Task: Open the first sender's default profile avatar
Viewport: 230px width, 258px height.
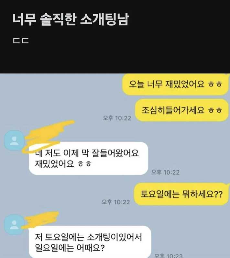Action: pyautogui.click(x=14, y=140)
